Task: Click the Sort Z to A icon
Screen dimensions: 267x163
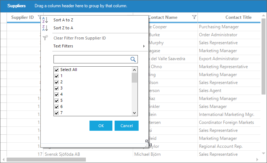Action: 45,28
